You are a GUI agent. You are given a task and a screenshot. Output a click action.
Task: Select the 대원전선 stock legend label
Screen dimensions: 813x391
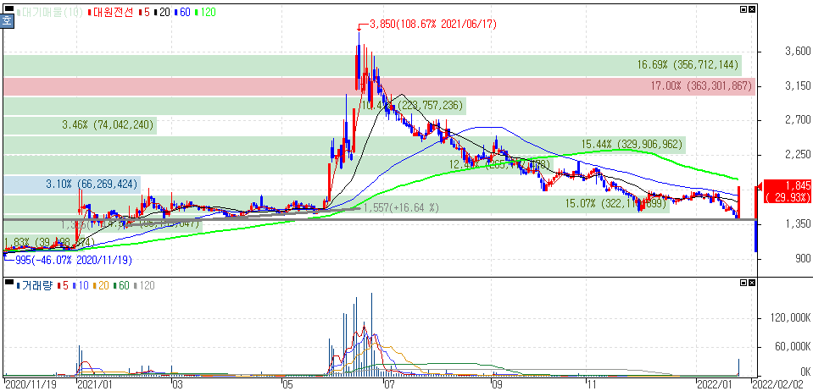point(110,11)
